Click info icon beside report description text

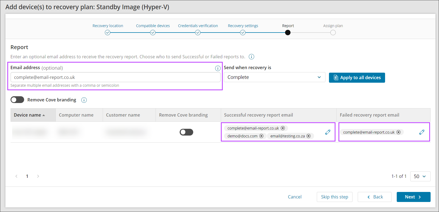pos(251,57)
